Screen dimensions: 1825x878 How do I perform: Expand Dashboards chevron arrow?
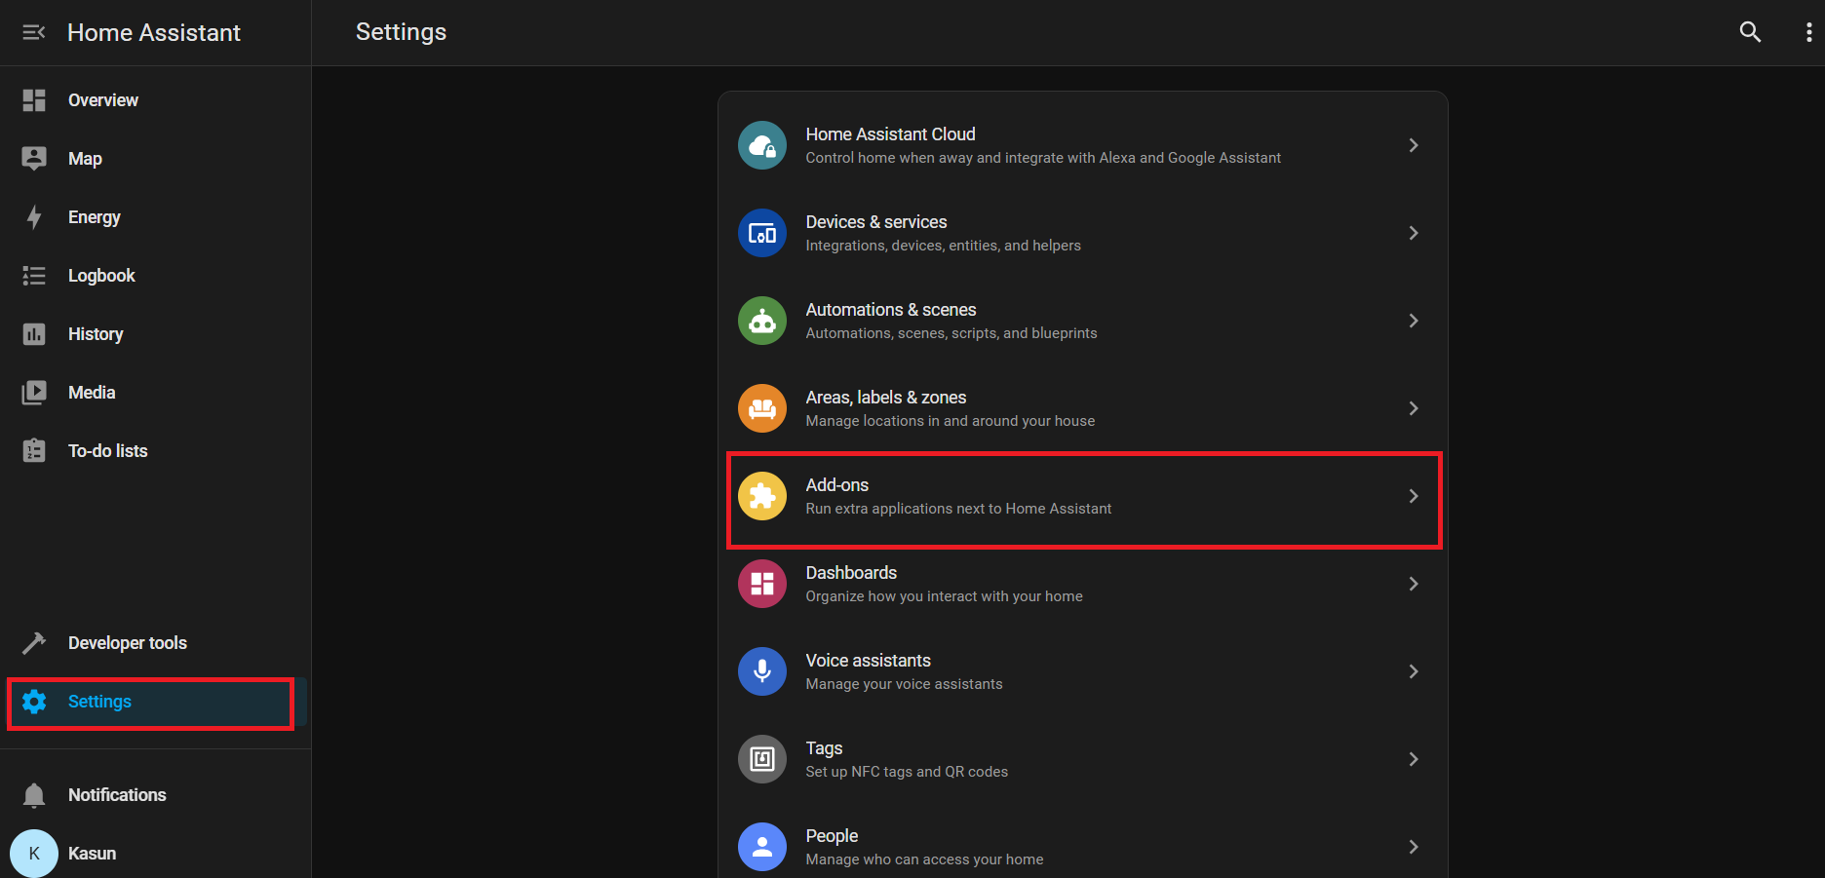pos(1414,584)
